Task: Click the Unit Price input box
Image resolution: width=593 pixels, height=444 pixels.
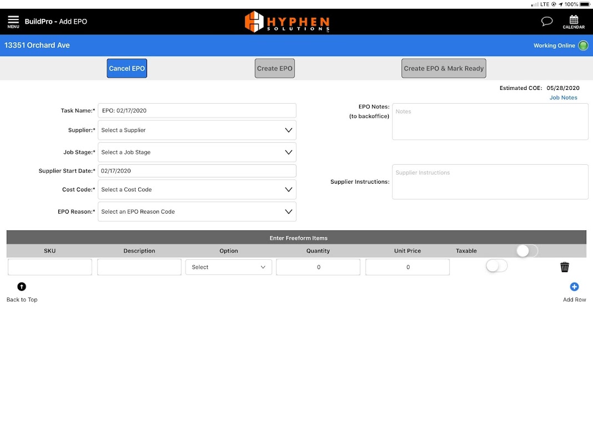Action: pos(408,267)
